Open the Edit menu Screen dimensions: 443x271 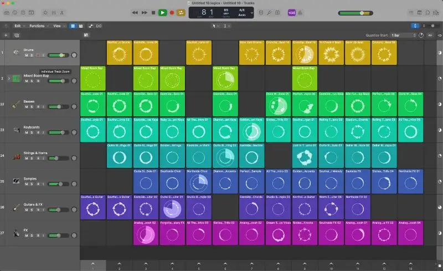click(19, 26)
